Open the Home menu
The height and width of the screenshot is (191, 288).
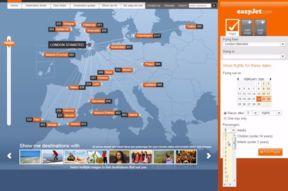[x=14, y=5]
